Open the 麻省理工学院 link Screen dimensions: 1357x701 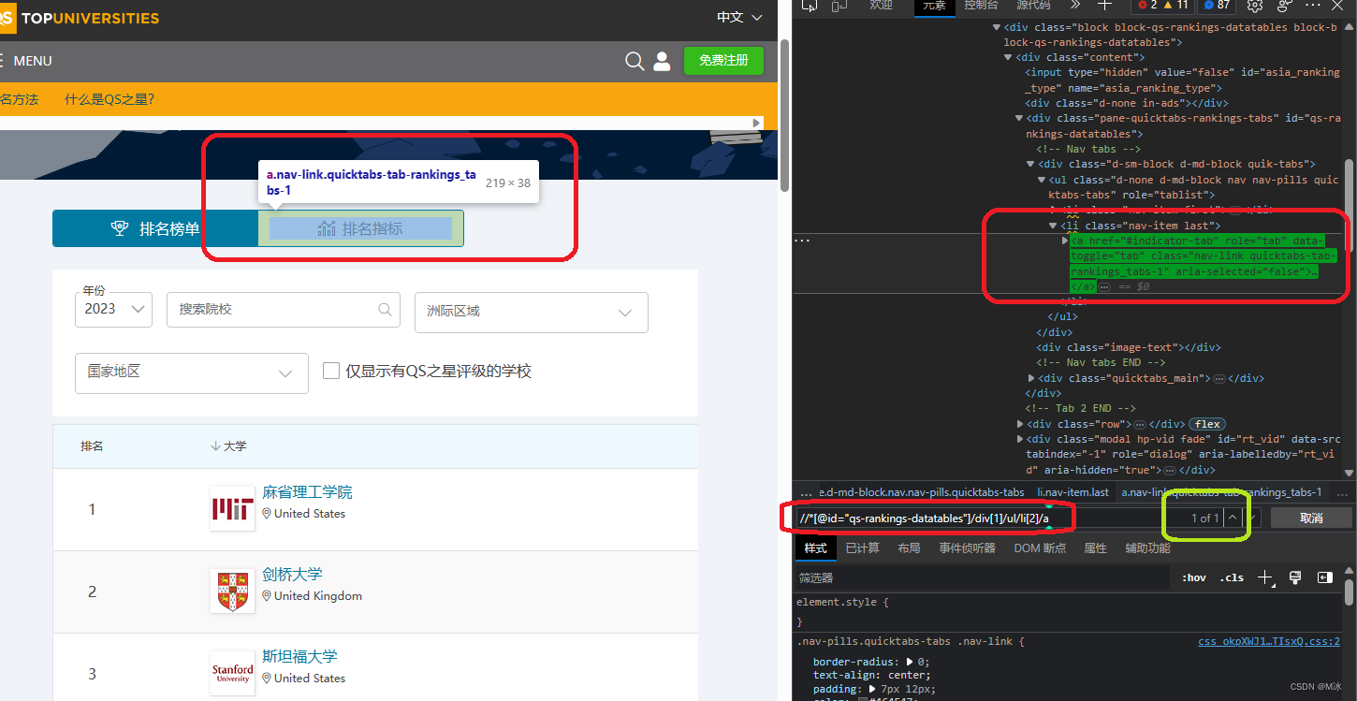[x=307, y=492]
